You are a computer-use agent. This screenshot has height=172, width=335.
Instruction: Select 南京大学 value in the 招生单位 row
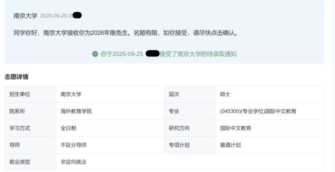pos(71,94)
